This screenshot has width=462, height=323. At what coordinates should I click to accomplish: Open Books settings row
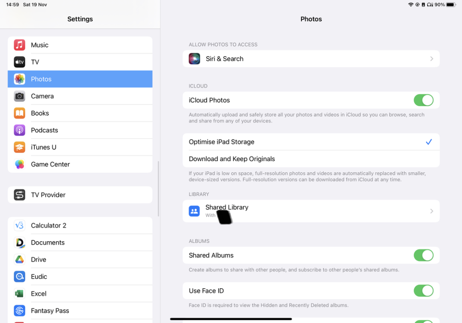click(80, 113)
